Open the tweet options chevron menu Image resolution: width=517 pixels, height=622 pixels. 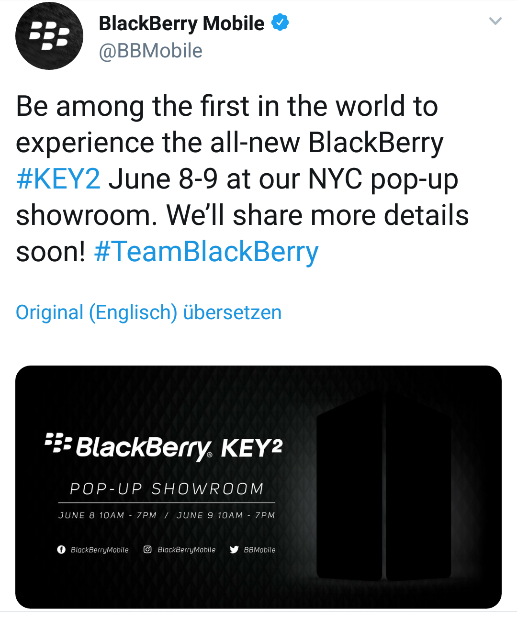coord(495,21)
